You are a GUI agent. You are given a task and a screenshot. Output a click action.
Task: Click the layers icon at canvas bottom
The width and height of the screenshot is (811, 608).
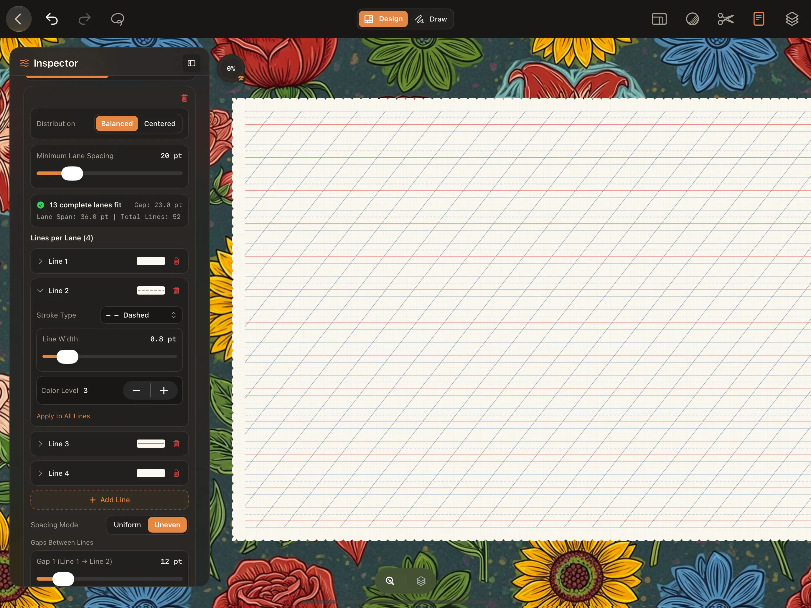(421, 581)
